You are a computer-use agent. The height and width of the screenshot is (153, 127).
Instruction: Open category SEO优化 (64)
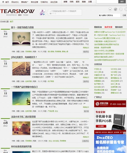pyautogui.click(x=116, y=69)
